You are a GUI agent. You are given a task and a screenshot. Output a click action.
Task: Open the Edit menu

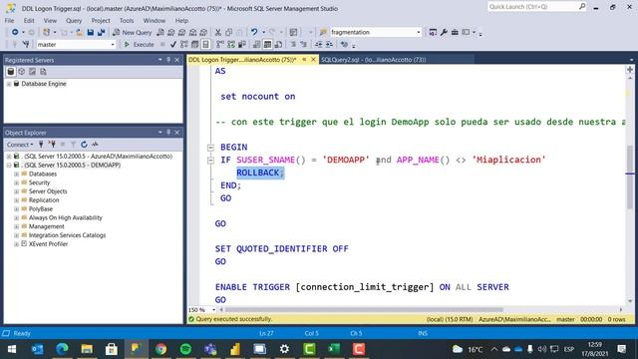(x=29, y=20)
